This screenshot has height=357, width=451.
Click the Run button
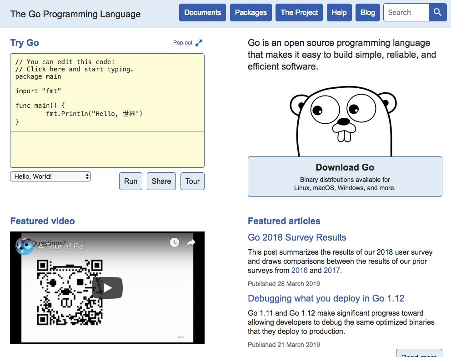click(130, 181)
